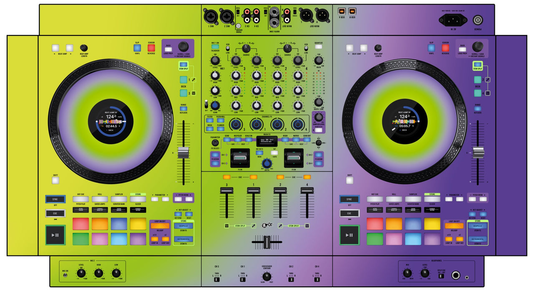Click the FX SELECT parameter knob
Viewport: 534px width, 291px height.
pyautogui.click(x=215, y=143)
